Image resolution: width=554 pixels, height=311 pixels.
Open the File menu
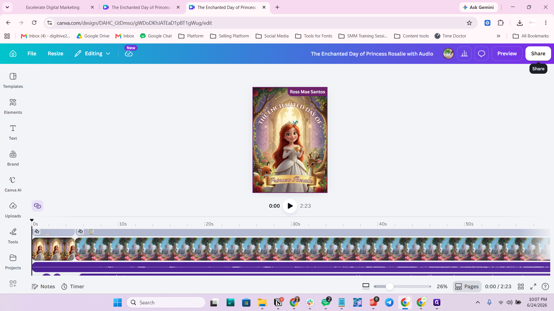(x=32, y=54)
